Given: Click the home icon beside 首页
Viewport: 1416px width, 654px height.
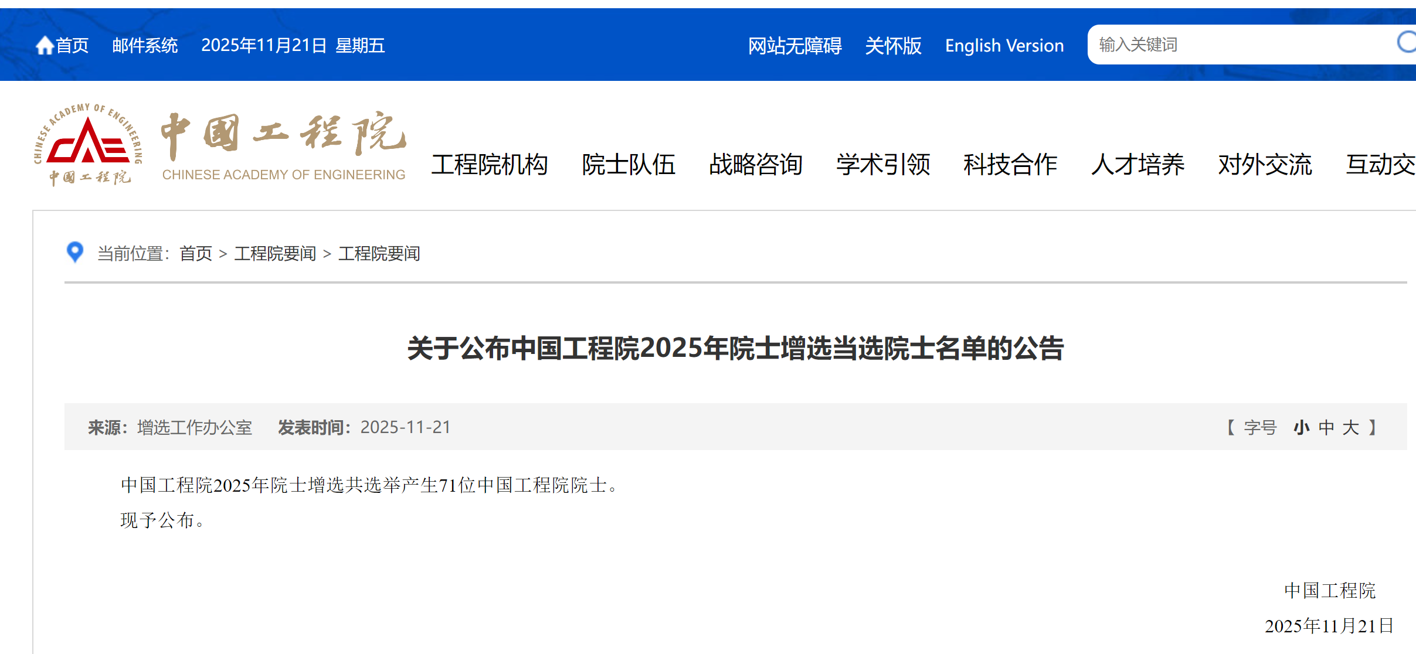Looking at the screenshot, I should [x=45, y=45].
